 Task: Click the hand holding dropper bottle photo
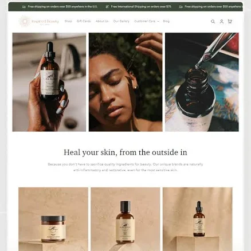[49, 82]
